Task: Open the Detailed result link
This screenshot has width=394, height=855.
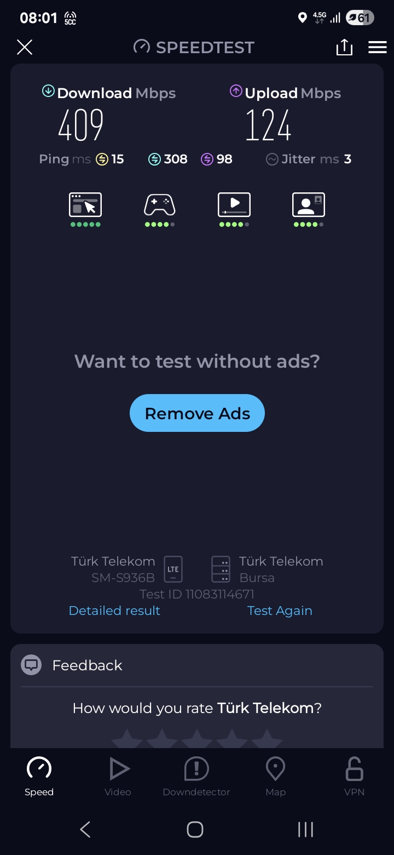Action: pos(114,611)
